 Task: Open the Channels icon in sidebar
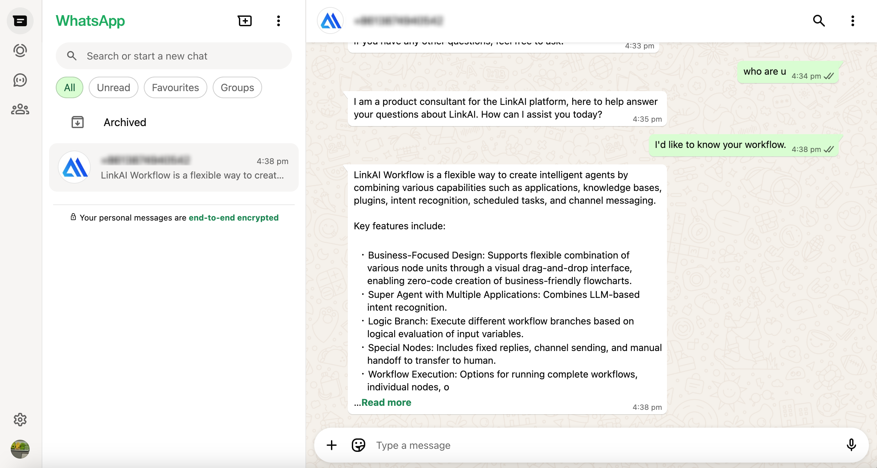[x=20, y=80]
